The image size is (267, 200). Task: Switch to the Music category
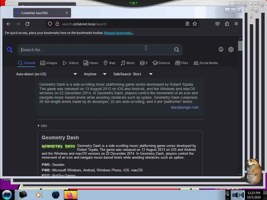point(128,63)
